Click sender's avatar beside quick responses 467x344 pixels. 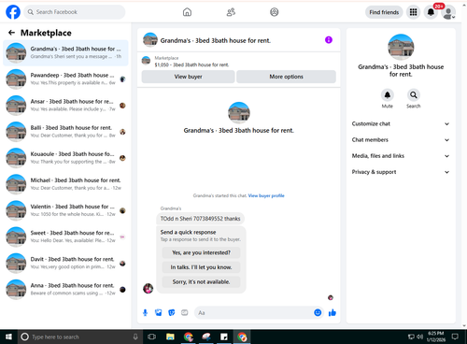pyautogui.click(x=148, y=288)
